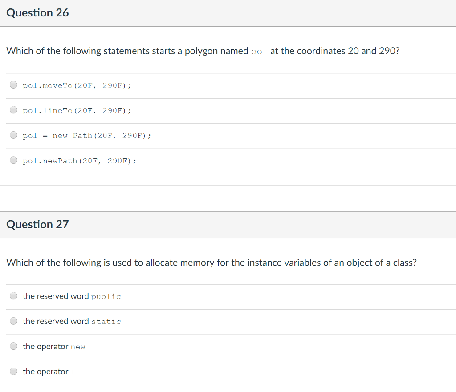Image resolution: width=456 pixels, height=392 pixels.
Task: Click the pol.newPath(20F, 290F); answer text
Action: pos(79,161)
